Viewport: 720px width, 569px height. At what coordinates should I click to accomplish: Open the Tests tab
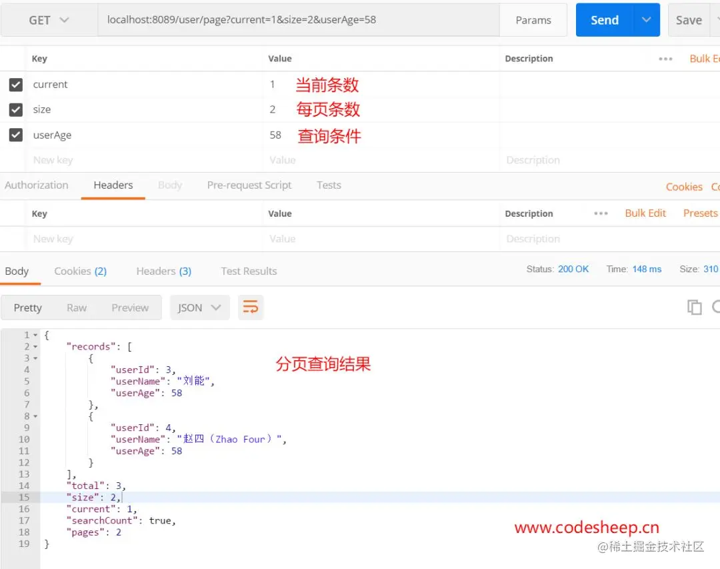pos(329,185)
